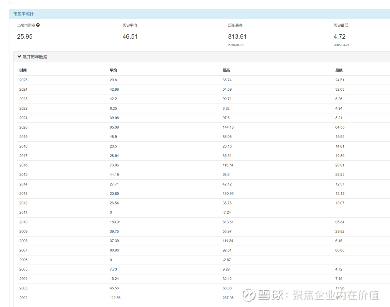Image resolution: width=390 pixels, height=307 pixels.
Task: Click average value 16.24 for 2004
Action: [114, 279]
